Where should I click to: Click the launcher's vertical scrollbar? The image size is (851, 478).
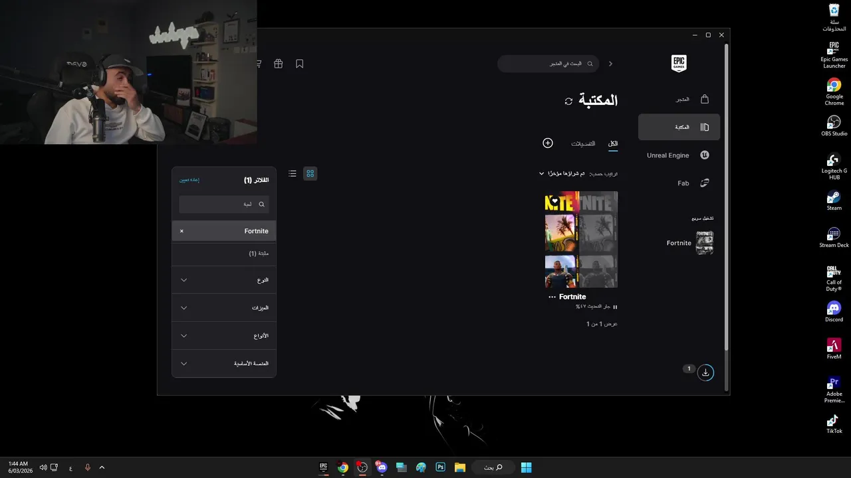point(727,198)
